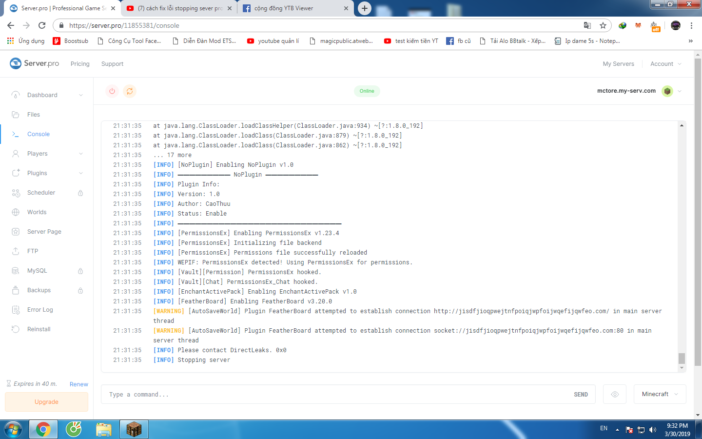Open the Pricing menu item

tap(80, 64)
